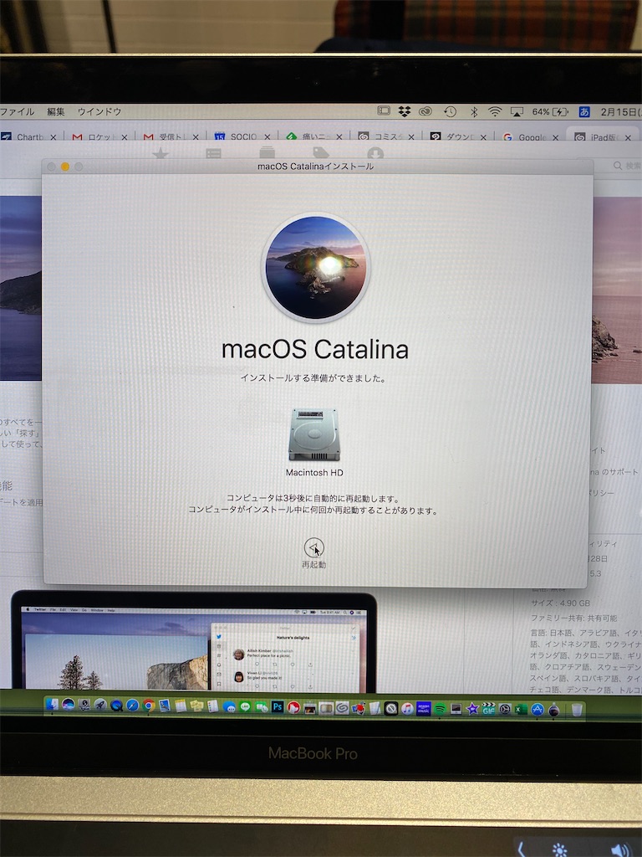Open Google Chrome from the Dock
The width and height of the screenshot is (642, 857).
coord(148,706)
